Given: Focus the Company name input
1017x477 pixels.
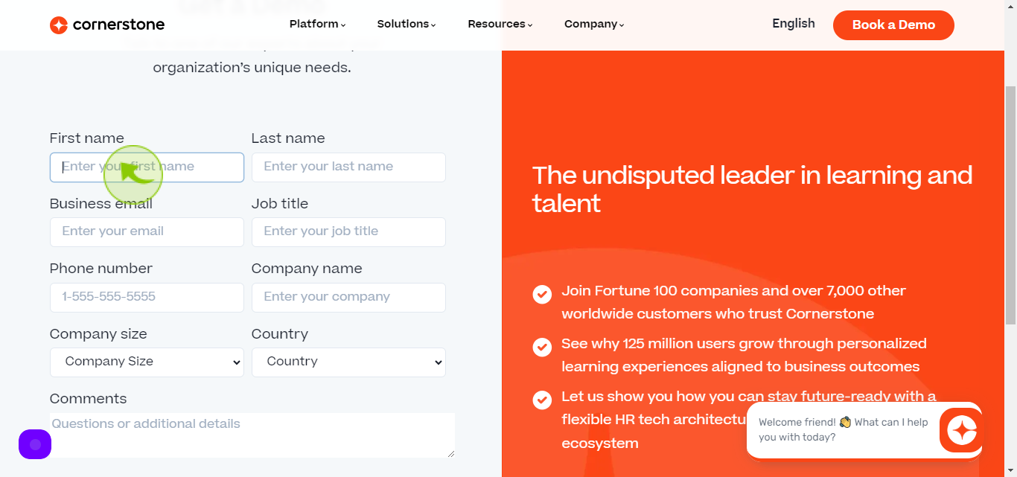Looking at the screenshot, I should 348,298.
